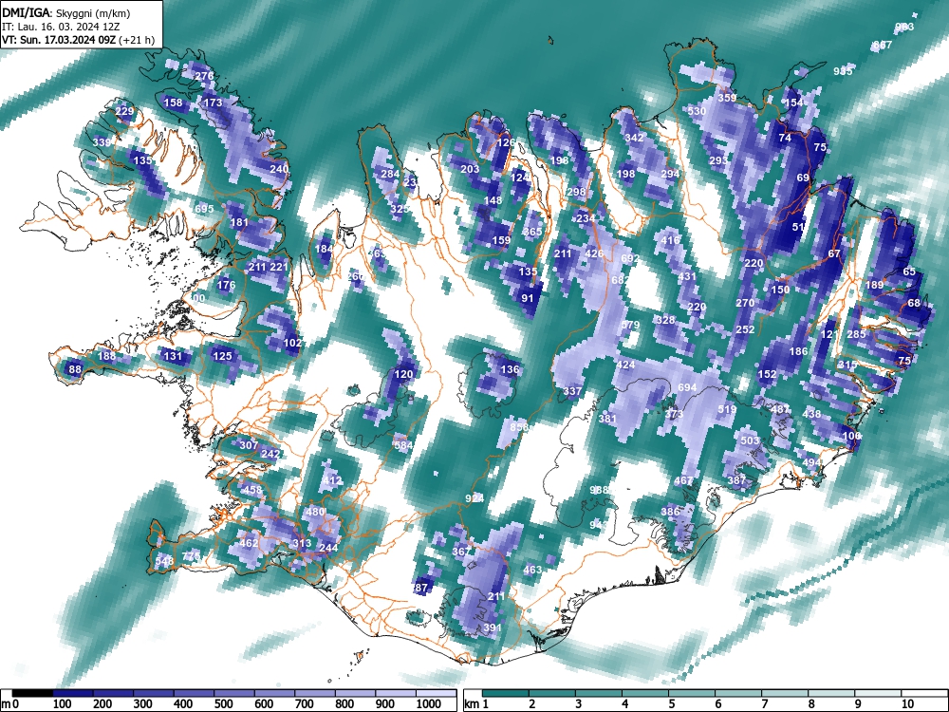Viewport: 949px width, 712px height.
Task: Select the 106 value on the east coast
Action: (851, 436)
